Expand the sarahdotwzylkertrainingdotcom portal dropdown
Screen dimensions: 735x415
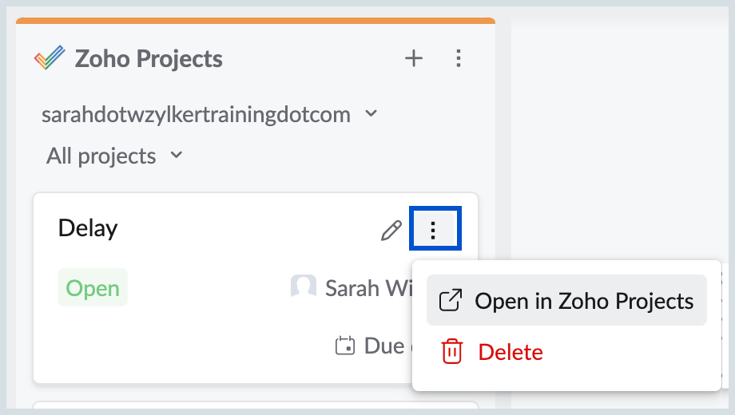tap(196, 115)
